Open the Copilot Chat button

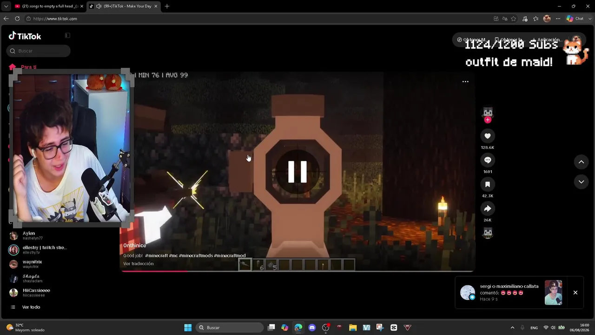coord(575,19)
